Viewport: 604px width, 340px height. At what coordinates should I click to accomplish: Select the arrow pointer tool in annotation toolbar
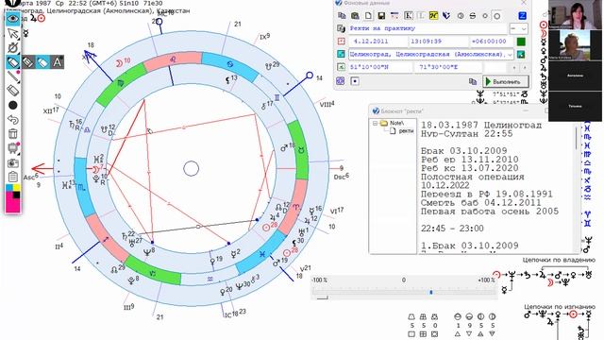pyautogui.click(x=13, y=34)
